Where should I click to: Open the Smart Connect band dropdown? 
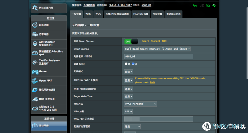pyautogui.click(x=157, y=49)
